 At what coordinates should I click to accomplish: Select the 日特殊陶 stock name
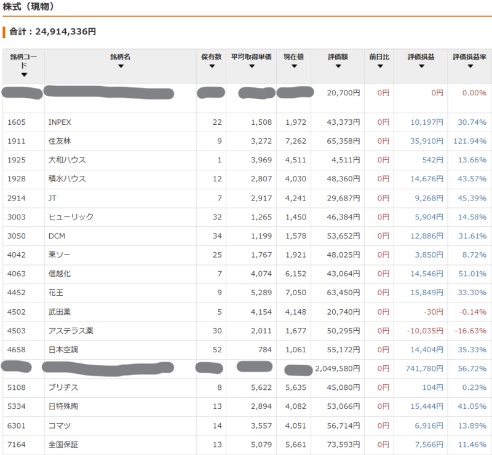click(x=63, y=406)
